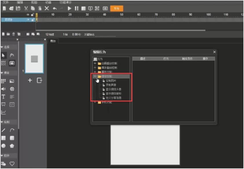Open the Edit menu (编辑)
244x169 pixels.
(20, 2)
